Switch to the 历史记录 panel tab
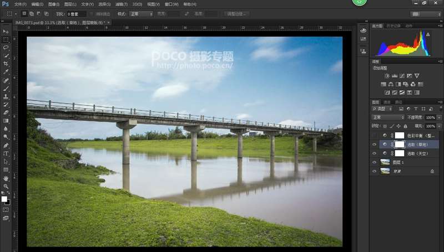The height and width of the screenshot is (252, 444). [393, 25]
